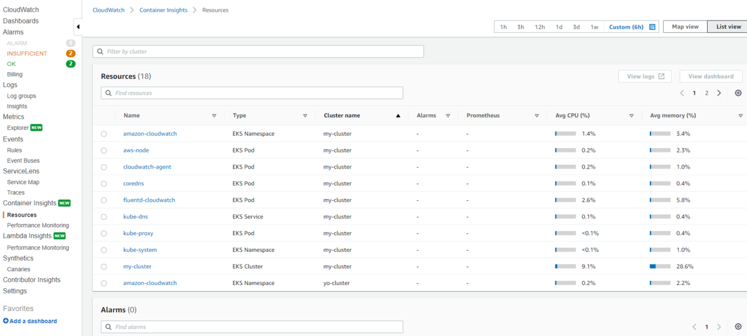Open resources table settings gear
Viewport: 747px width, 336px height.
(738, 93)
